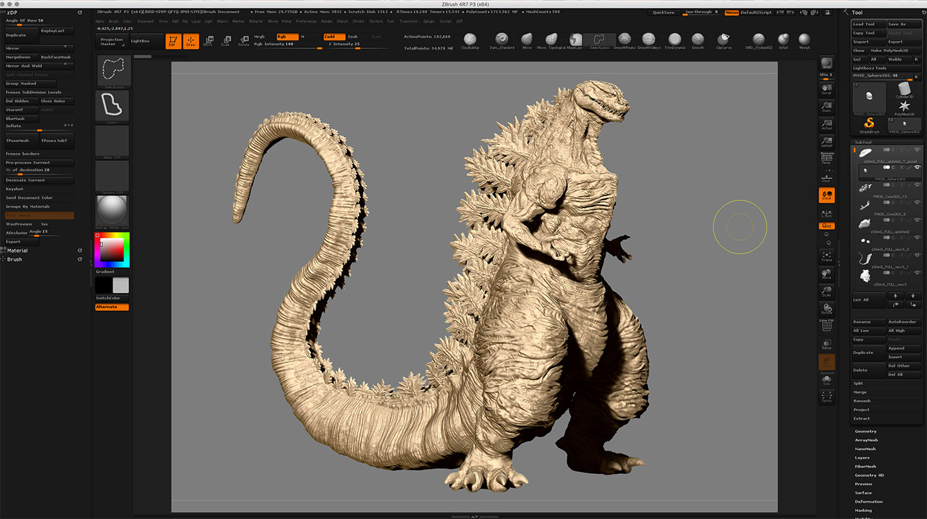The width and height of the screenshot is (927, 519).
Task: Select the PolyMesh3D star tool
Action: (904, 108)
